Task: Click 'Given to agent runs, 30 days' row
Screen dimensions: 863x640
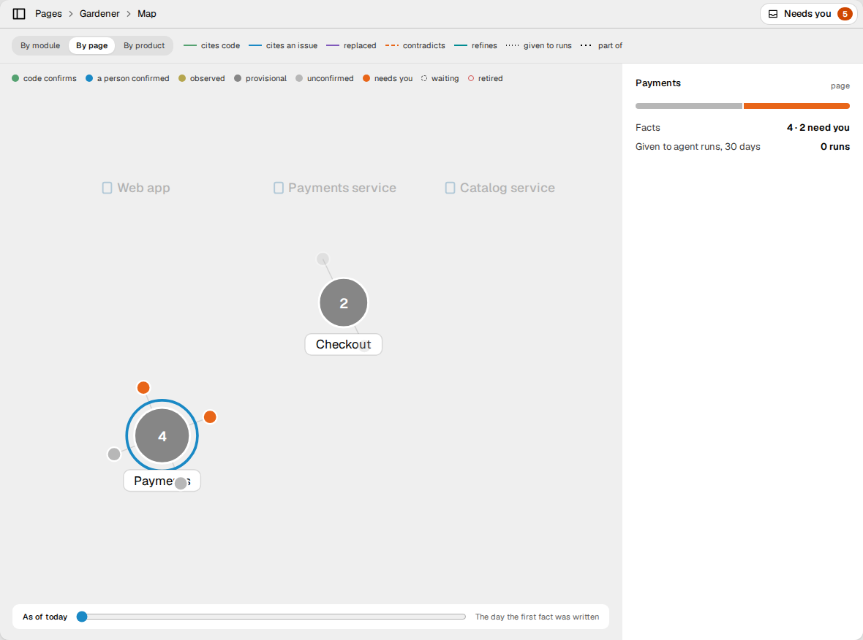Action: [742, 147]
